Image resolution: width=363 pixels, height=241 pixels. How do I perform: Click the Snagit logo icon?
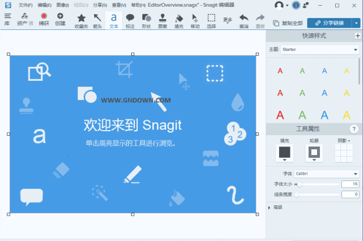[8, 5]
